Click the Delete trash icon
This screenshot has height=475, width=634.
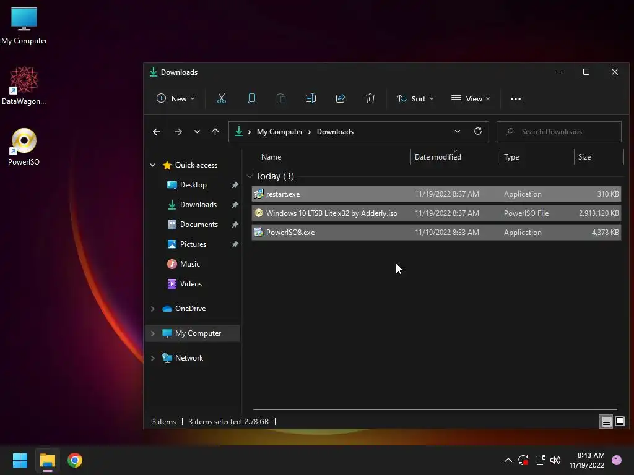[x=370, y=98]
